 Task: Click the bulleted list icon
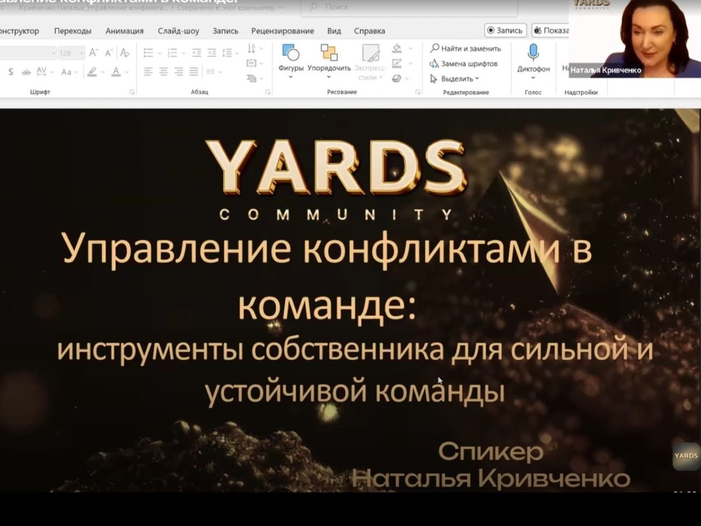(148, 53)
